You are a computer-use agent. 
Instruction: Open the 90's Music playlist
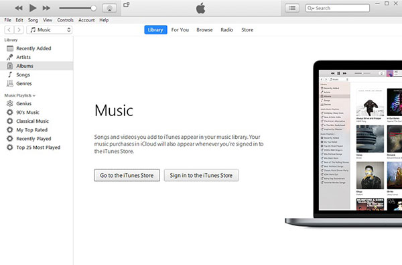(x=27, y=112)
